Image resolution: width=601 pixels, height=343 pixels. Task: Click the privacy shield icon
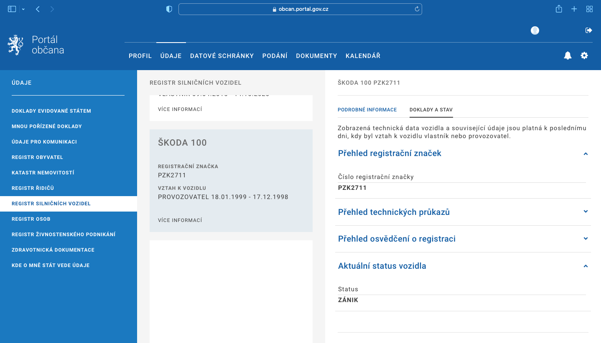(169, 9)
